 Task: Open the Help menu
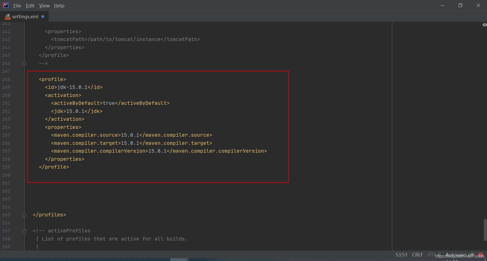59,6
